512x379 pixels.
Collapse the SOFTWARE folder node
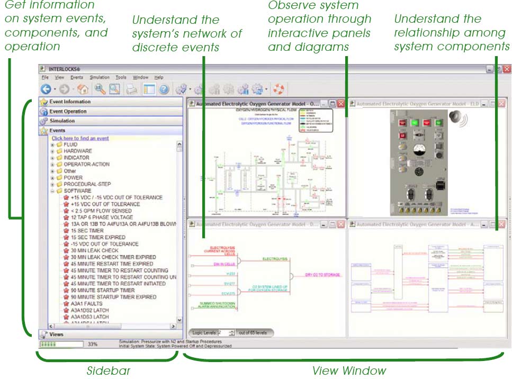tap(52, 191)
